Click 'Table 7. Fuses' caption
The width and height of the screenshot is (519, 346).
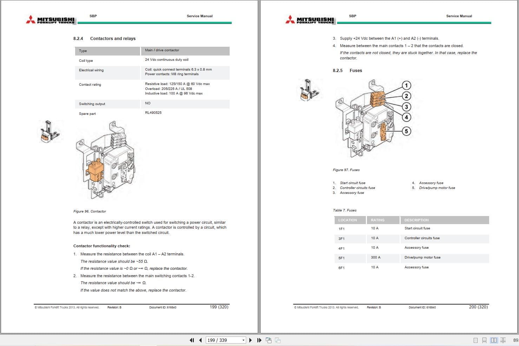[x=344, y=210]
